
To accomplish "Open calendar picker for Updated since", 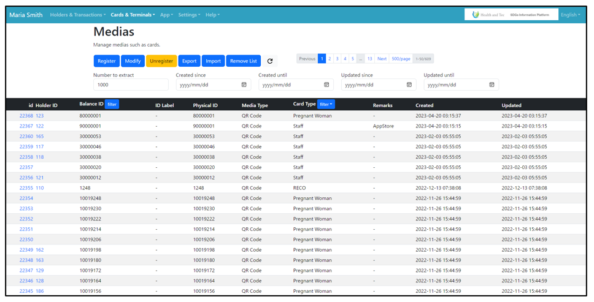I will [x=409, y=85].
